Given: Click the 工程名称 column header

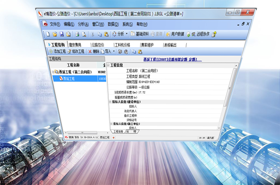Looking at the screenshot, I should [x=73, y=65].
